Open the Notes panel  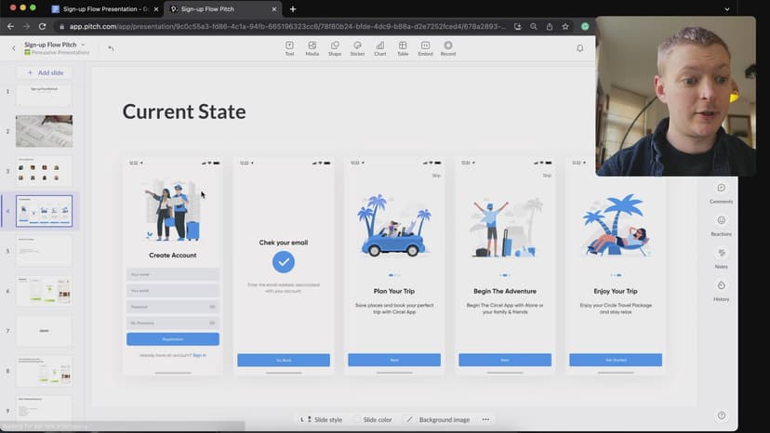[x=721, y=257]
